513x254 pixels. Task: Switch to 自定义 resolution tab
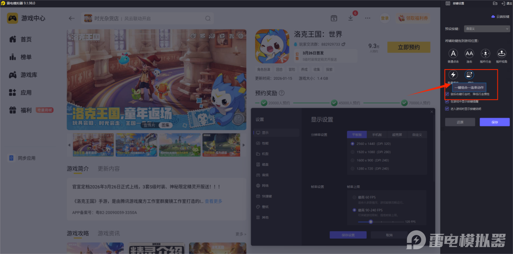(417, 134)
